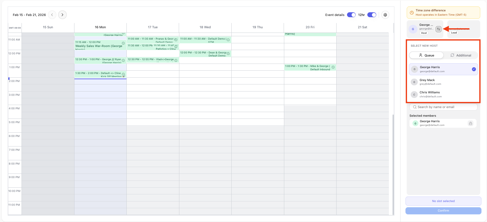Viewport: 487px width, 222px height.
Task: Toggle the Event details switch
Action: (x=351, y=15)
